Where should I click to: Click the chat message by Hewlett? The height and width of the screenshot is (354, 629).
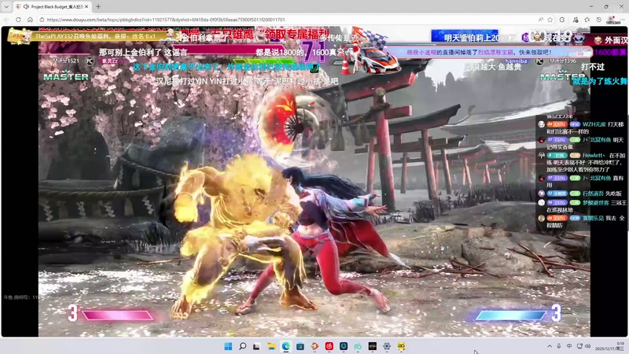(582, 162)
